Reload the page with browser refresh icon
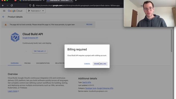Viewport: 176px width, 99px height. tap(12, 5)
